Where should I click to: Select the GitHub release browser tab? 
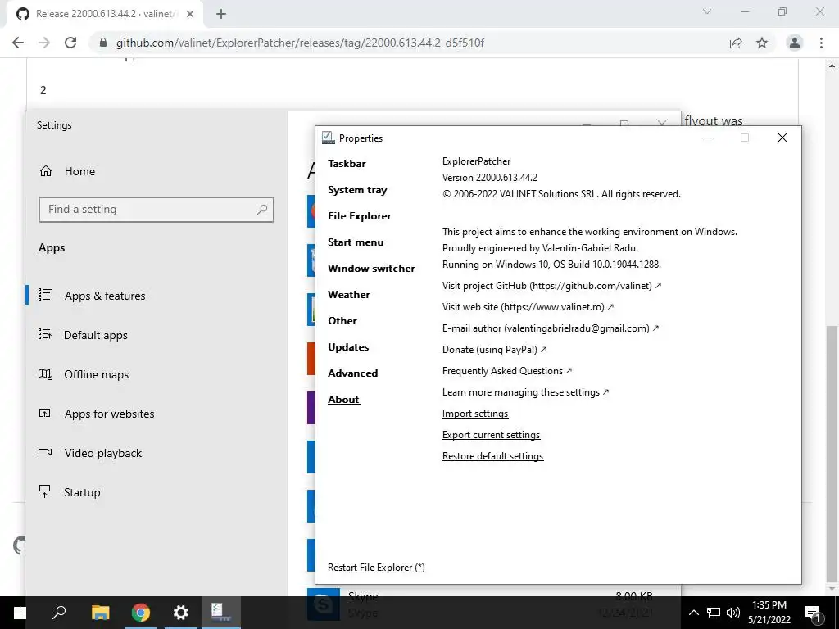coord(105,15)
